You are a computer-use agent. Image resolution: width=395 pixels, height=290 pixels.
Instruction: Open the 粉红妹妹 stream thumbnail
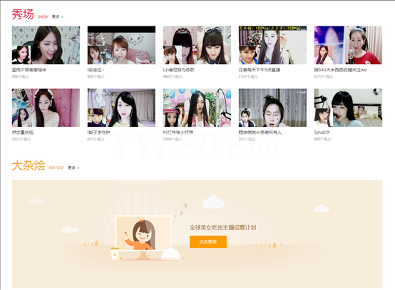point(197,108)
